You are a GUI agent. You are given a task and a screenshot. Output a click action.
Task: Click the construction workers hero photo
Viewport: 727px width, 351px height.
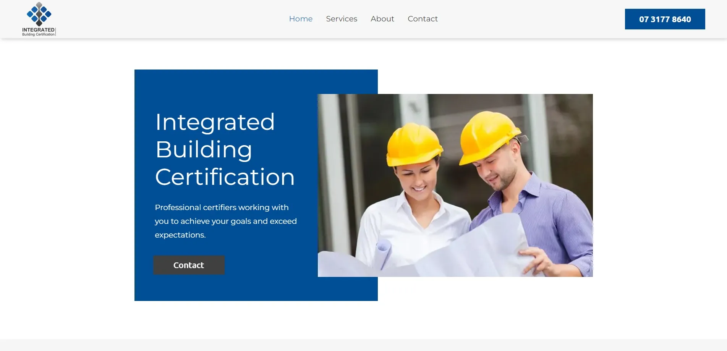(x=455, y=185)
